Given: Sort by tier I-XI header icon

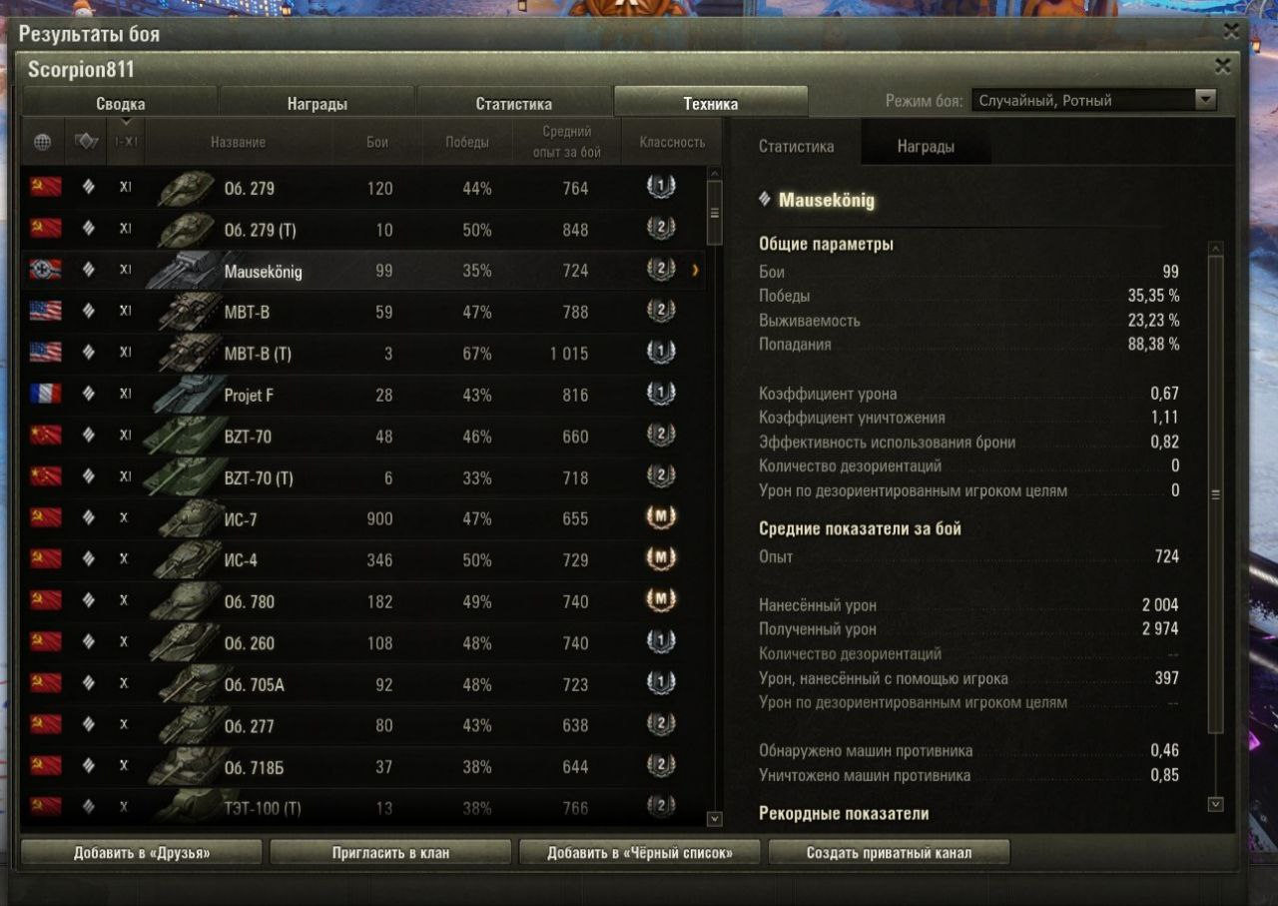Looking at the screenshot, I should [126, 142].
